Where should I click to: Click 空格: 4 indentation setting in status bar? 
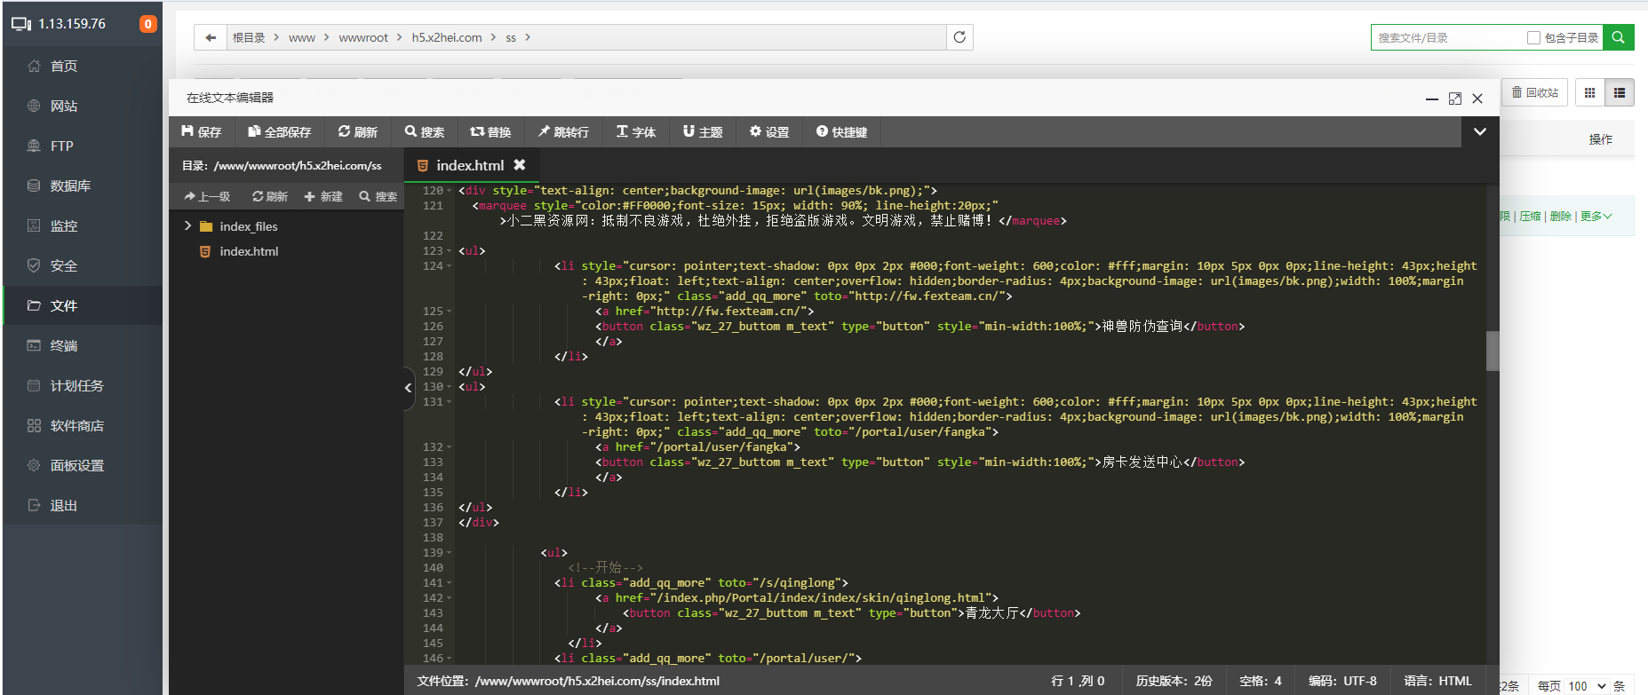pyautogui.click(x=1261, y=681)
